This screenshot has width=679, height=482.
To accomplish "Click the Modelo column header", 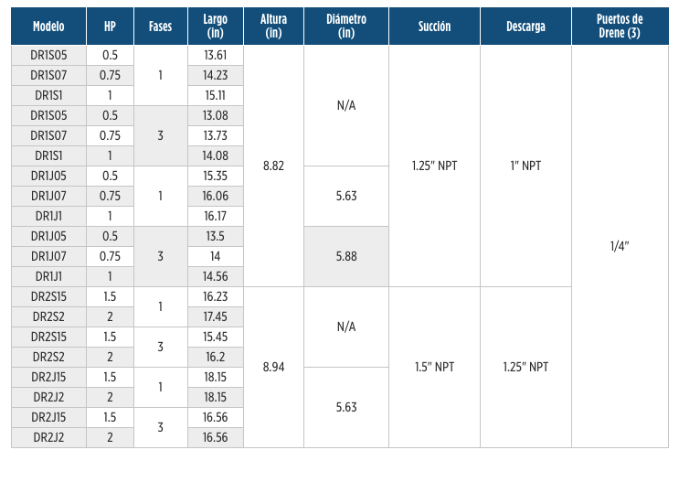I will tap(48, 26).
